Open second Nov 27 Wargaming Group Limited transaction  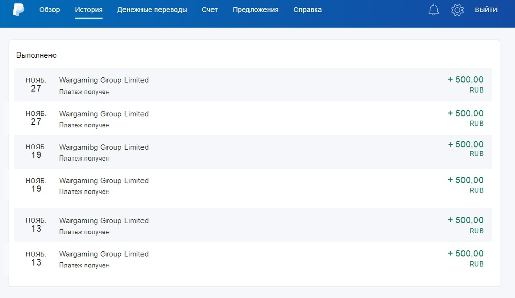253,118
